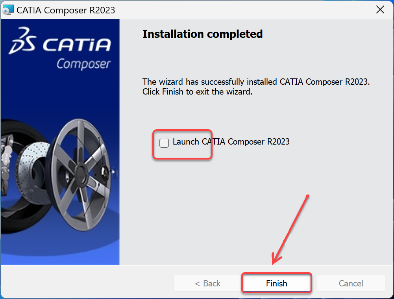Click the installer application icon in title bar
The width and height of the screenshot is (394, 299).
tap(9, 9)
